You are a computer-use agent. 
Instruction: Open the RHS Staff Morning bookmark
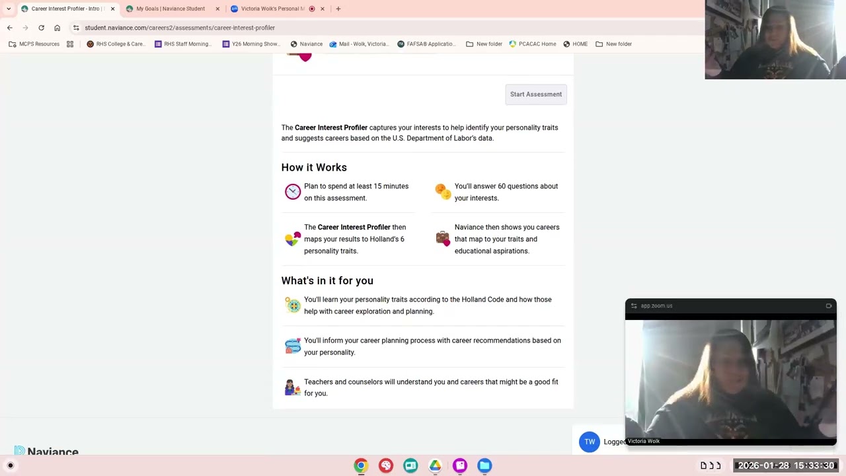(x=183, y=44)
